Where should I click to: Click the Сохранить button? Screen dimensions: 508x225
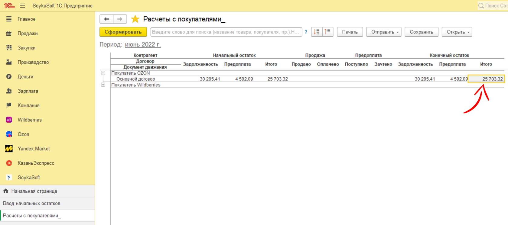point(422,32)
